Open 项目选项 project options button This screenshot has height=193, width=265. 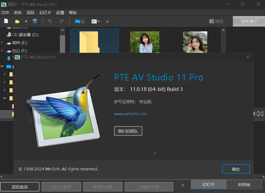click(20, 187)
